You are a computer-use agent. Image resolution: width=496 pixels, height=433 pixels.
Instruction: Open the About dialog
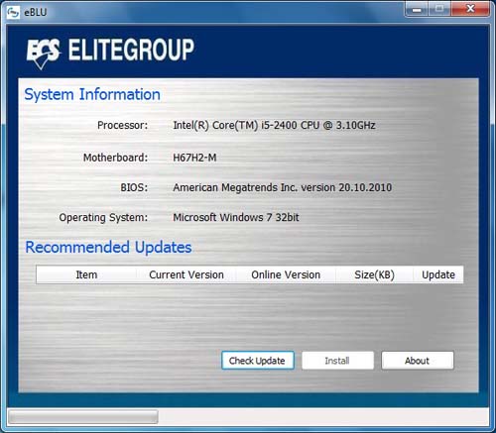[x=418, y=361]
